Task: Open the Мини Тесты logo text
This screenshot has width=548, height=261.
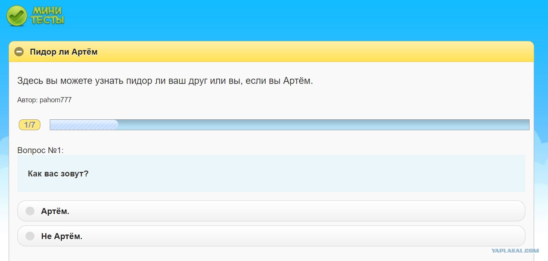Action: (47, 16)
